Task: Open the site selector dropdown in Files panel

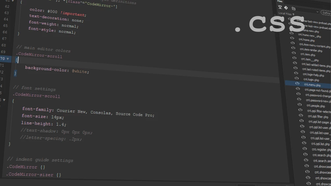Action: (x=317, y=12)
